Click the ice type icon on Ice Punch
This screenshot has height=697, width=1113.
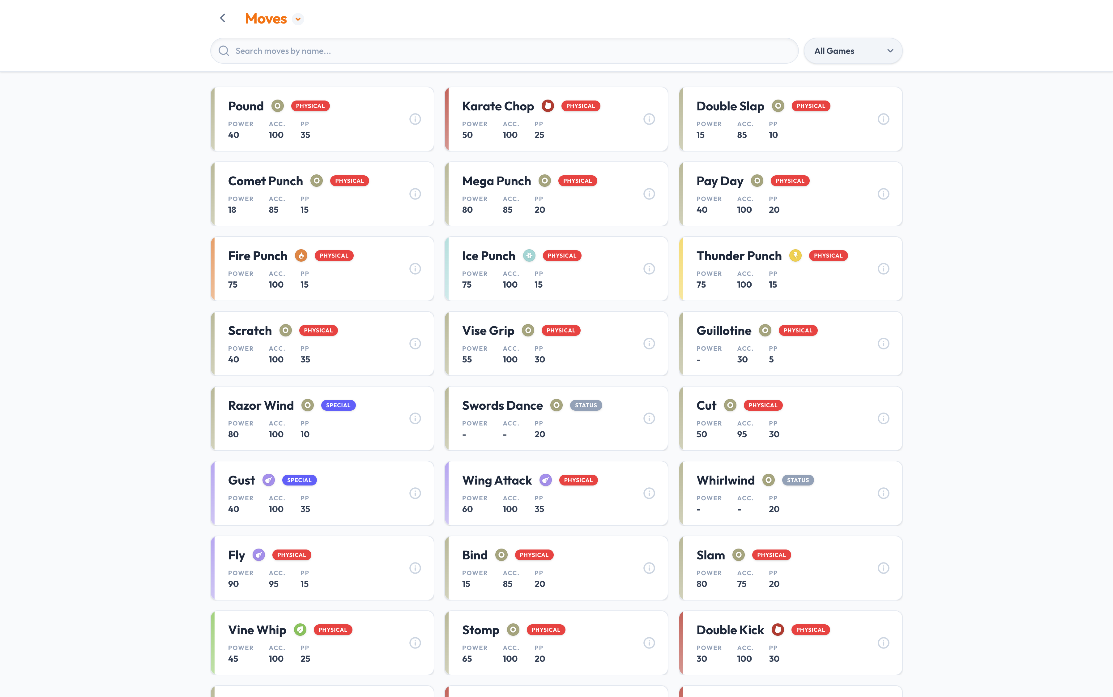tap(529, 255)
